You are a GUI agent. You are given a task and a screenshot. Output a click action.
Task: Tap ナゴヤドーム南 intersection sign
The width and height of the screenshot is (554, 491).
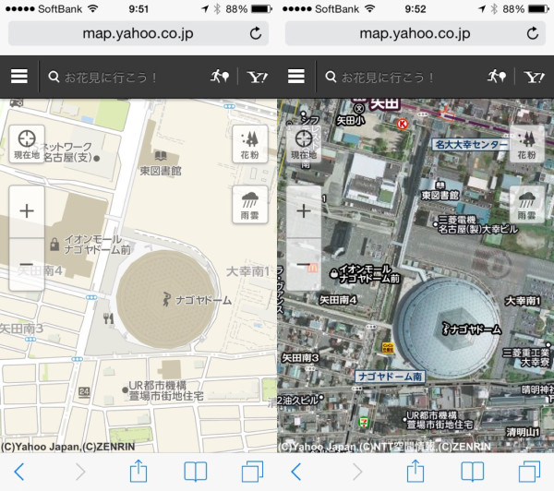[x=390, y=377]
